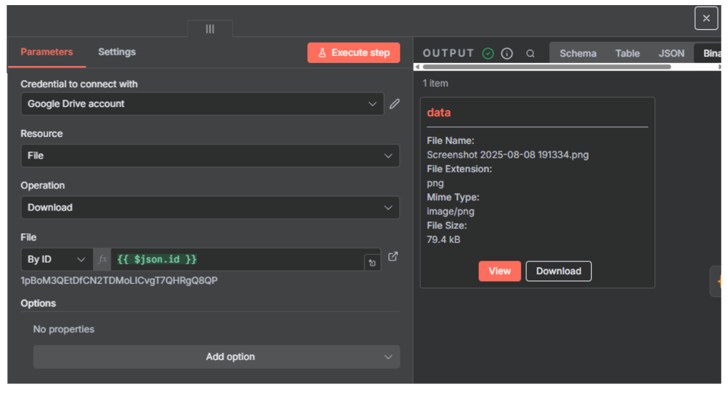Edit the Google Drive credential pencil icon
Screen dimensions: 728x393
(394, 104)
